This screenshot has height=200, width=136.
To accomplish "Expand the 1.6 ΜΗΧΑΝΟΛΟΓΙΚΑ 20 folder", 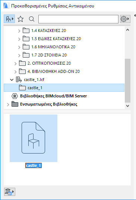I will click(19, 47).
